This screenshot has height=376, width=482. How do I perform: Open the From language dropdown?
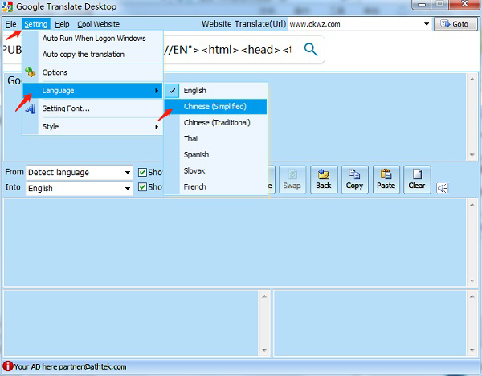[x=127, y=172]
